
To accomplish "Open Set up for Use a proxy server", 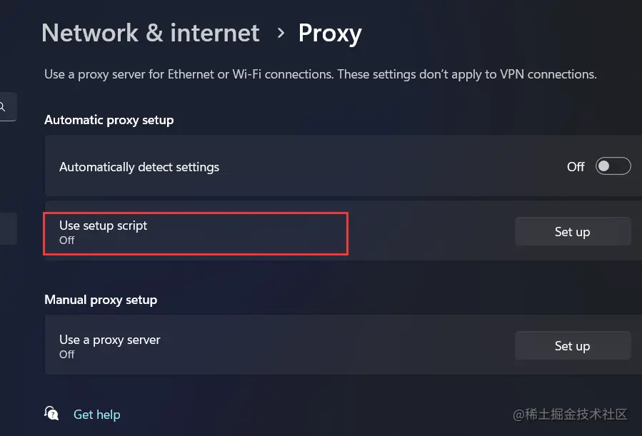I will coord(573,345).
